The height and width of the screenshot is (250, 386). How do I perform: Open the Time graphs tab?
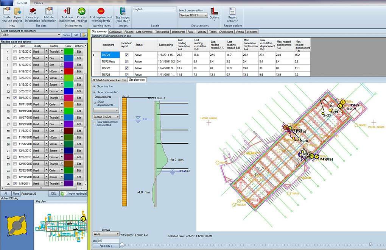[162, 32]
